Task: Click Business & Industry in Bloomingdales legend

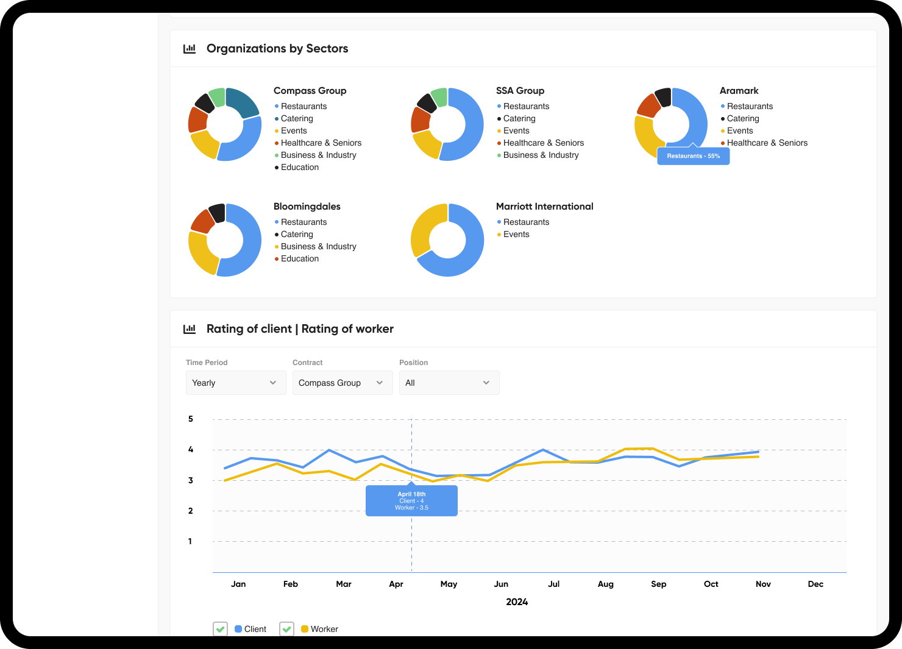Action: 318,246
